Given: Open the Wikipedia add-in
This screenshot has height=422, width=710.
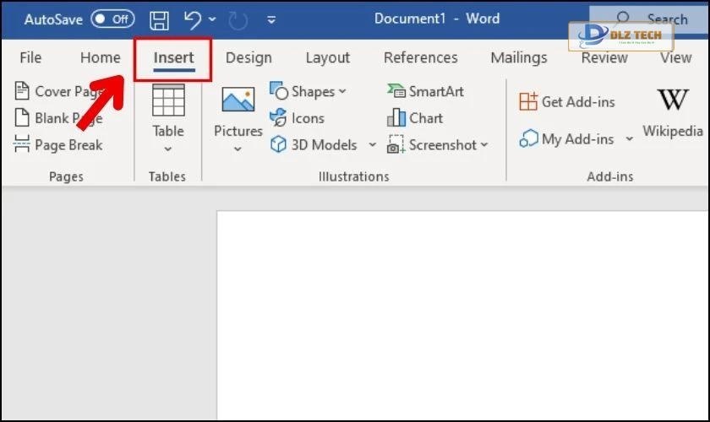Looking at the screenshot, I should click(x=673, y=114).
